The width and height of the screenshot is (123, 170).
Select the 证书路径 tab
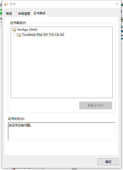click(39, 13)
